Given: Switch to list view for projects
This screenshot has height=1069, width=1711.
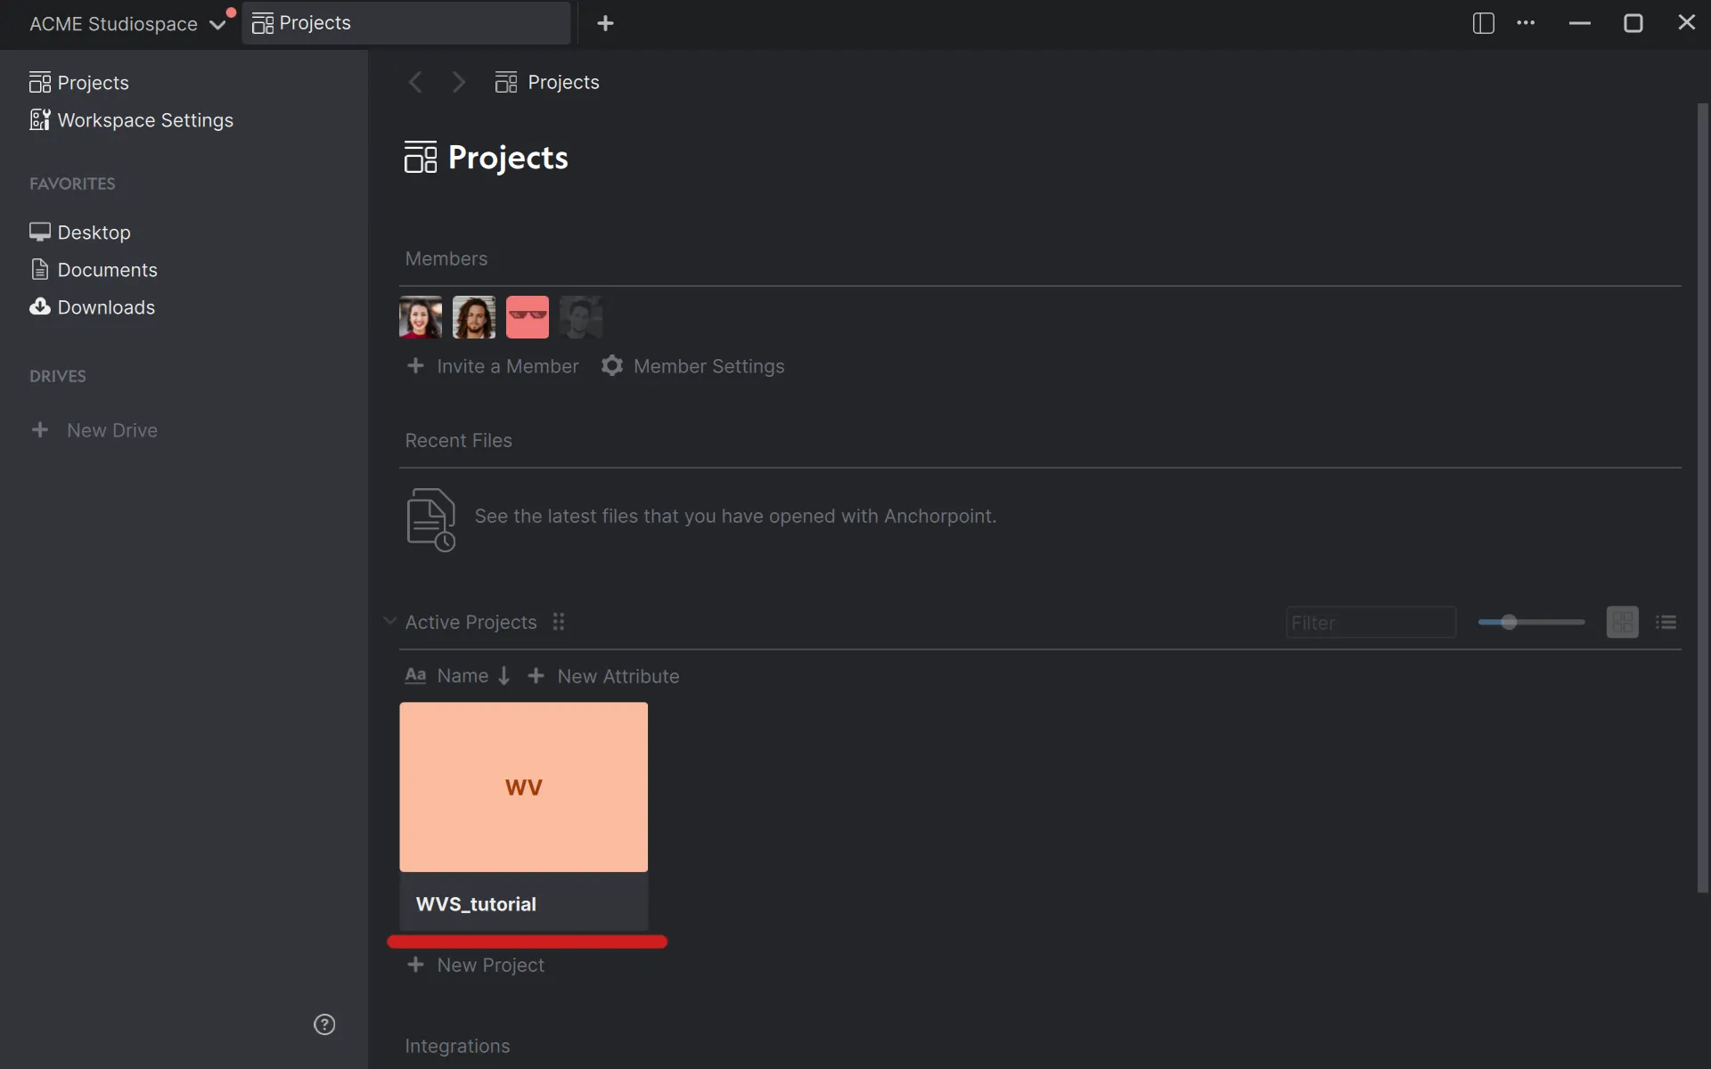Looking at the screenshot, I should pyautogui.click(x=1666, y=622).
